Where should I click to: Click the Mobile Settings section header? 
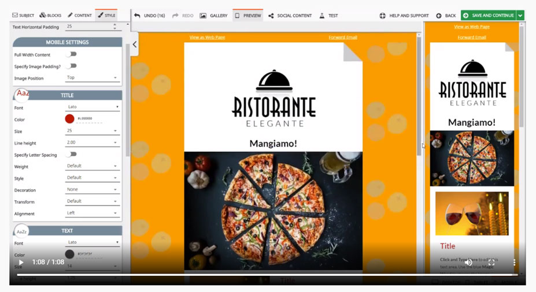pyautogui.click(x=67, y=42)
